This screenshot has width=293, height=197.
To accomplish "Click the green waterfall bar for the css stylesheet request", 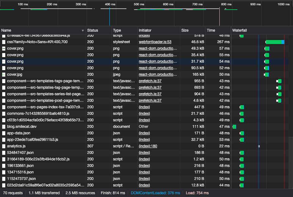I will pos(273,42).
